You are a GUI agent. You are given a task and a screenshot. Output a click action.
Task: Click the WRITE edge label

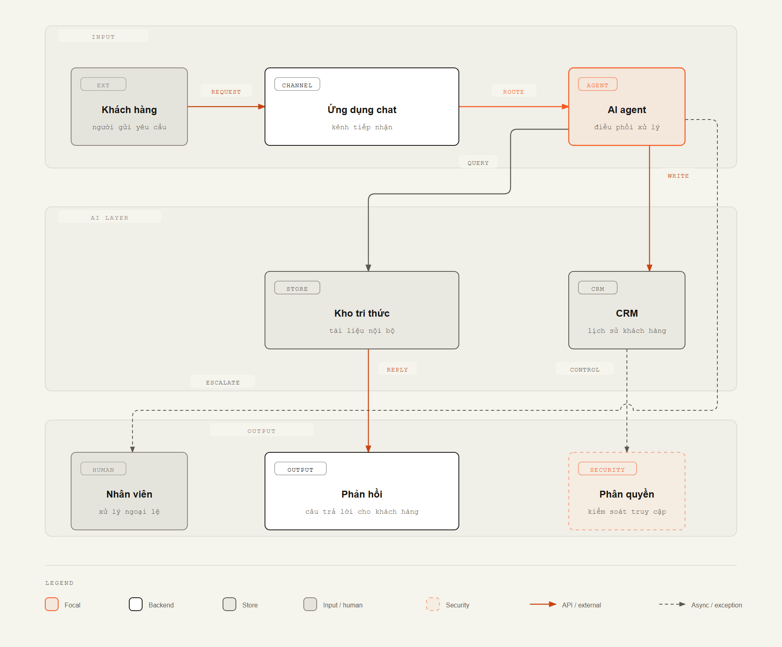(679, 175)
